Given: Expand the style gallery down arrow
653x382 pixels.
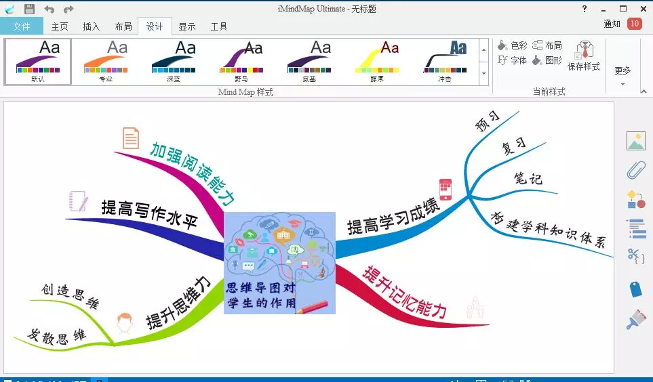Looking at the screenshot, I should click(x=483, y=73).
